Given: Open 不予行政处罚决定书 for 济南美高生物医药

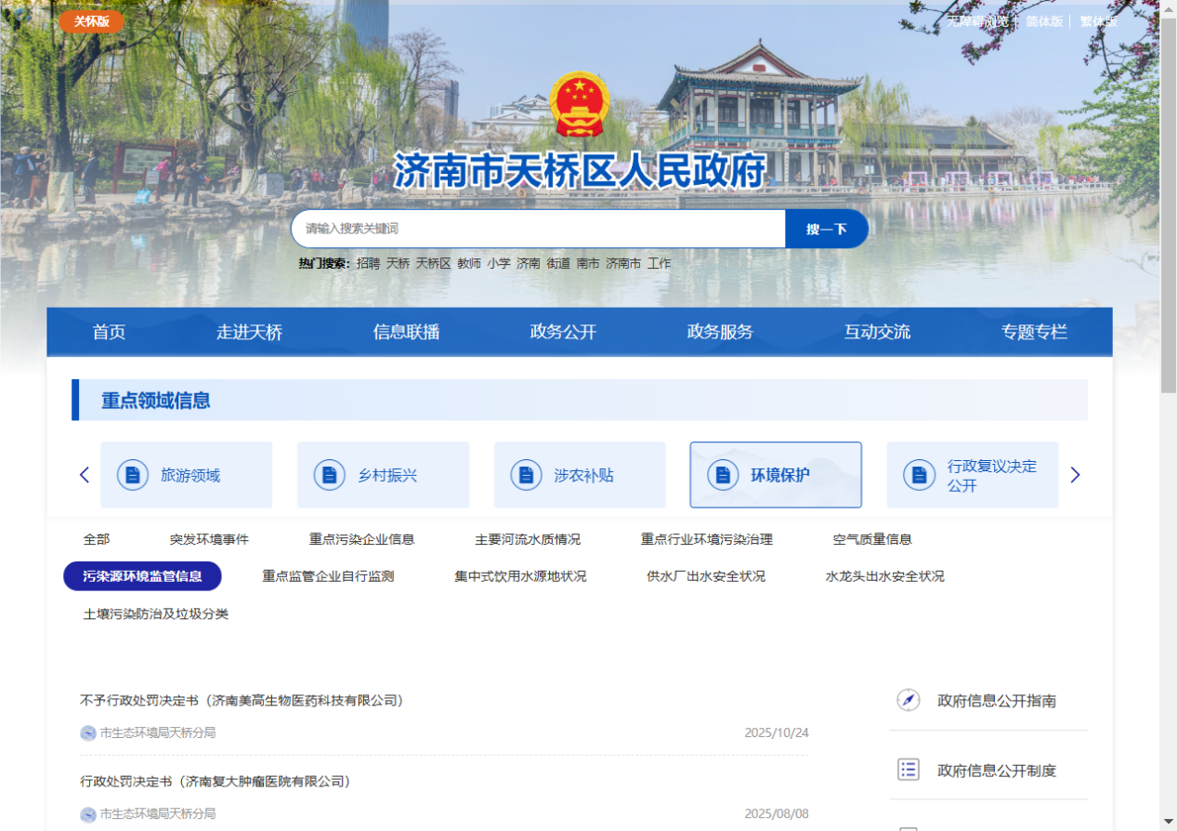Looking at the screenshot, I should [242, 700].
